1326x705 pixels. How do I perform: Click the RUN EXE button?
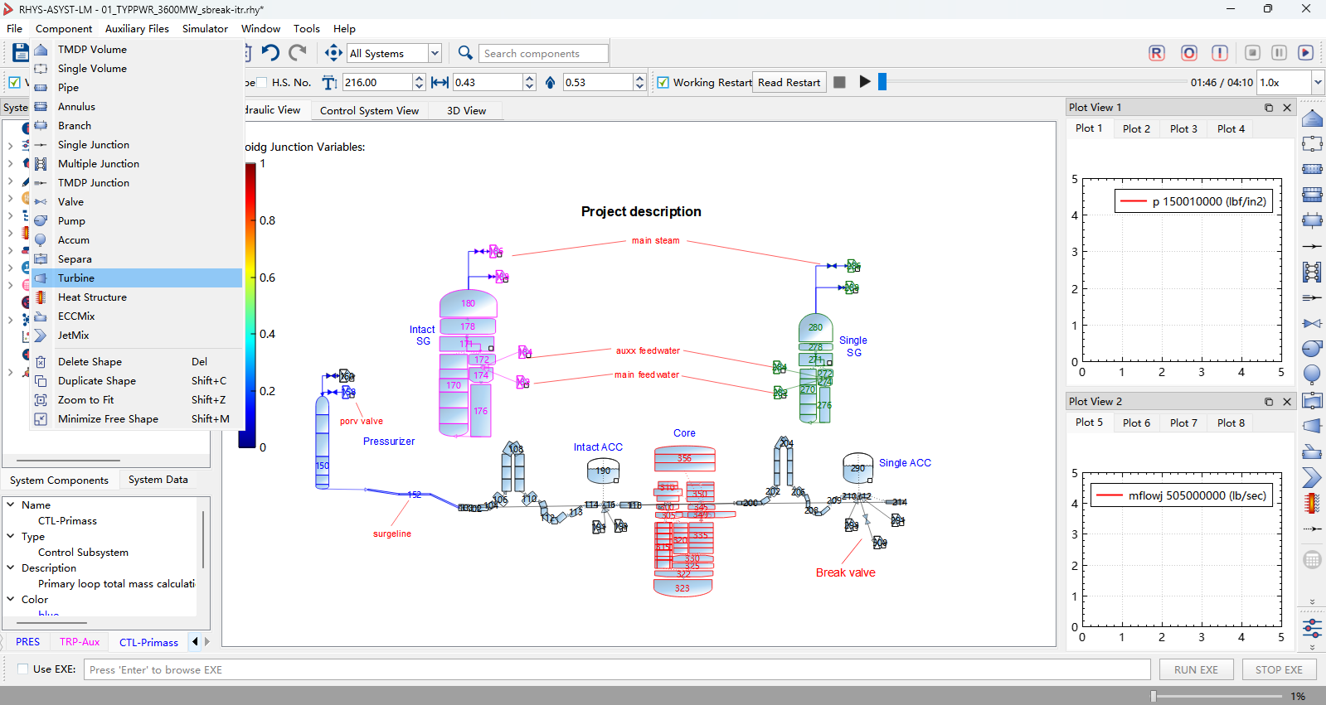point(1196,669)
